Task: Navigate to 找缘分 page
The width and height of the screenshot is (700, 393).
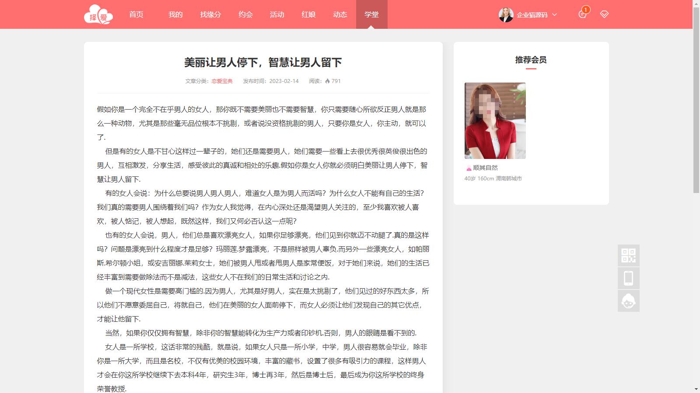Action: pyautogui.click(x=210, y=14)
